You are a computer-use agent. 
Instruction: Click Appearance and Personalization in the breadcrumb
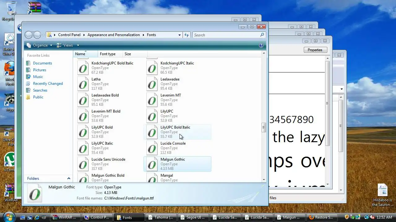tap(114, 35)
